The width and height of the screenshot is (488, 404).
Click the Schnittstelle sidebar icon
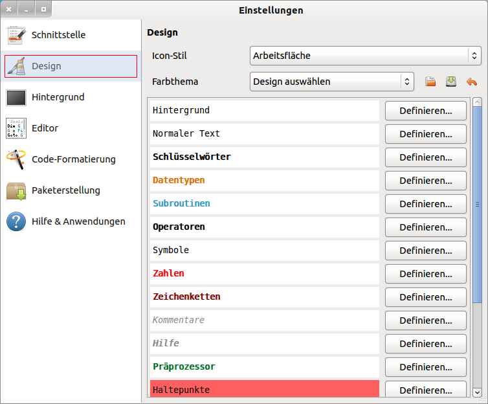pos(16,35)
